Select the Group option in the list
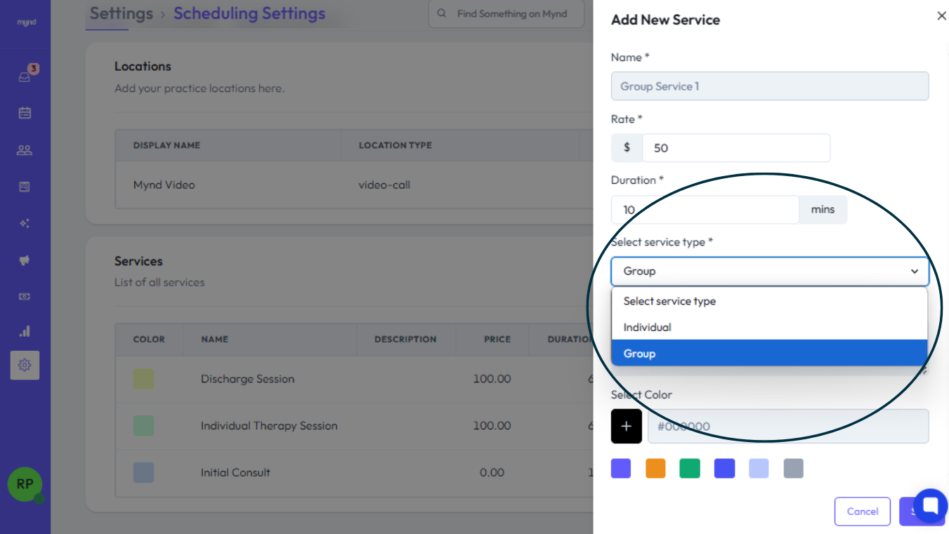Screen dimensions: 949x534 click(x=639, y=354)
